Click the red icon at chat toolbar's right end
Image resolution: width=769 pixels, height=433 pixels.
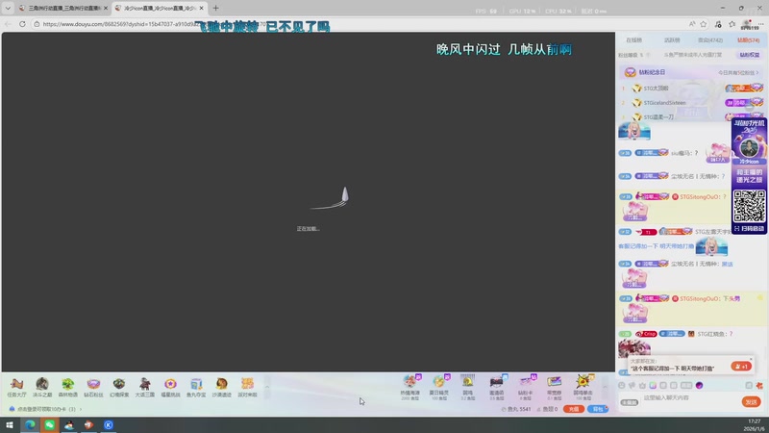(759, 386)
